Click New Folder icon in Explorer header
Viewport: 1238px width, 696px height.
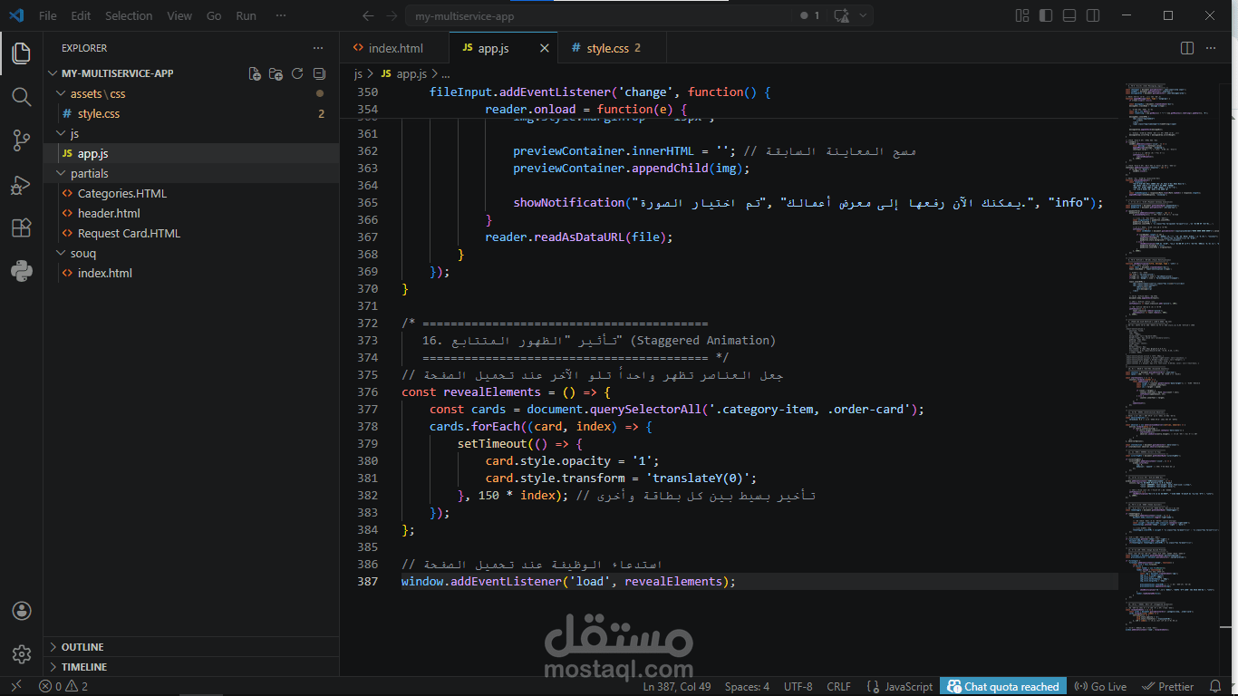276,73
